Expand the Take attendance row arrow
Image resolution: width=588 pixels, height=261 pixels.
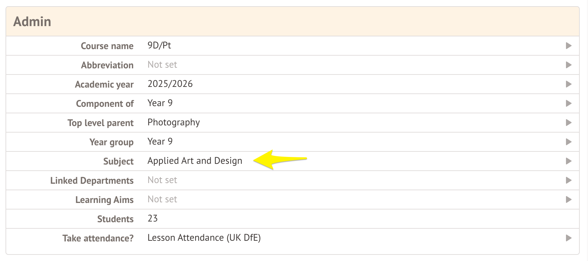(569, 238)
